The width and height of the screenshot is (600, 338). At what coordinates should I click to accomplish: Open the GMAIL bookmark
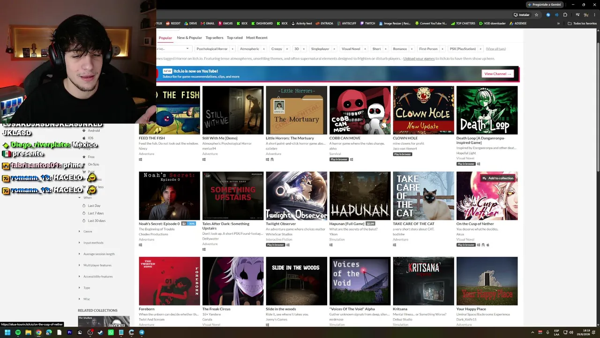click(208, 23)
